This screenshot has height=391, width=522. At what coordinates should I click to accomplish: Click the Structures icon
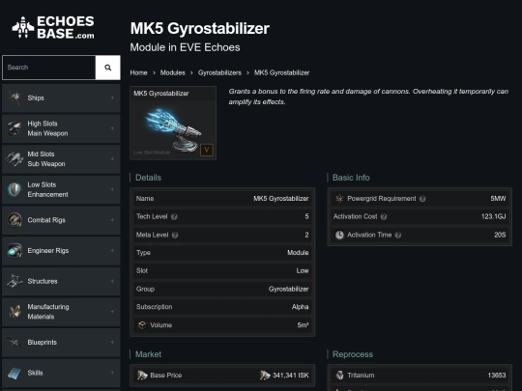tap(14, 281)
